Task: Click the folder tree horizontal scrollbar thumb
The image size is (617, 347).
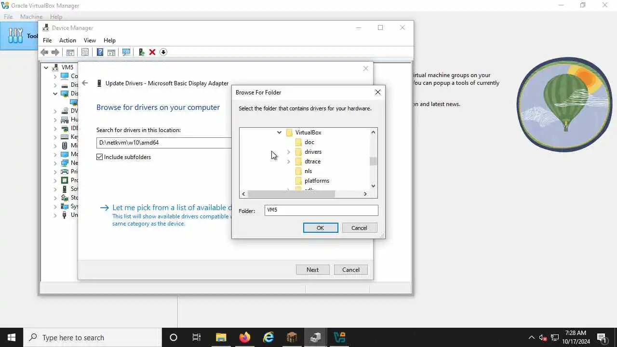Action: click(291, 194)
